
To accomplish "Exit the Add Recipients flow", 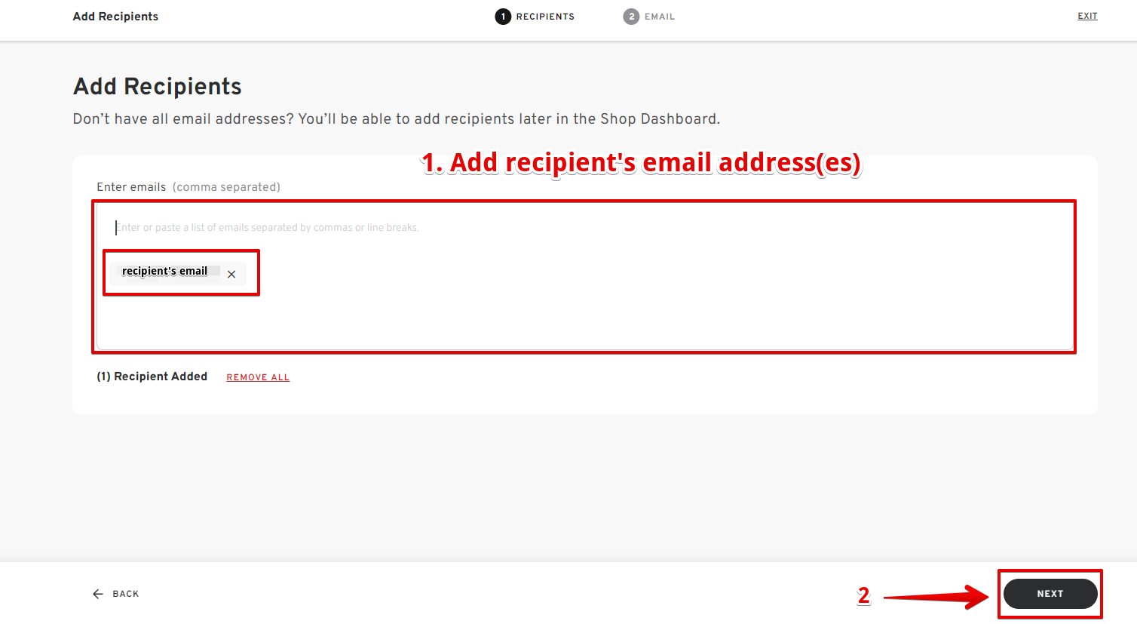I will click(1087, 16).
